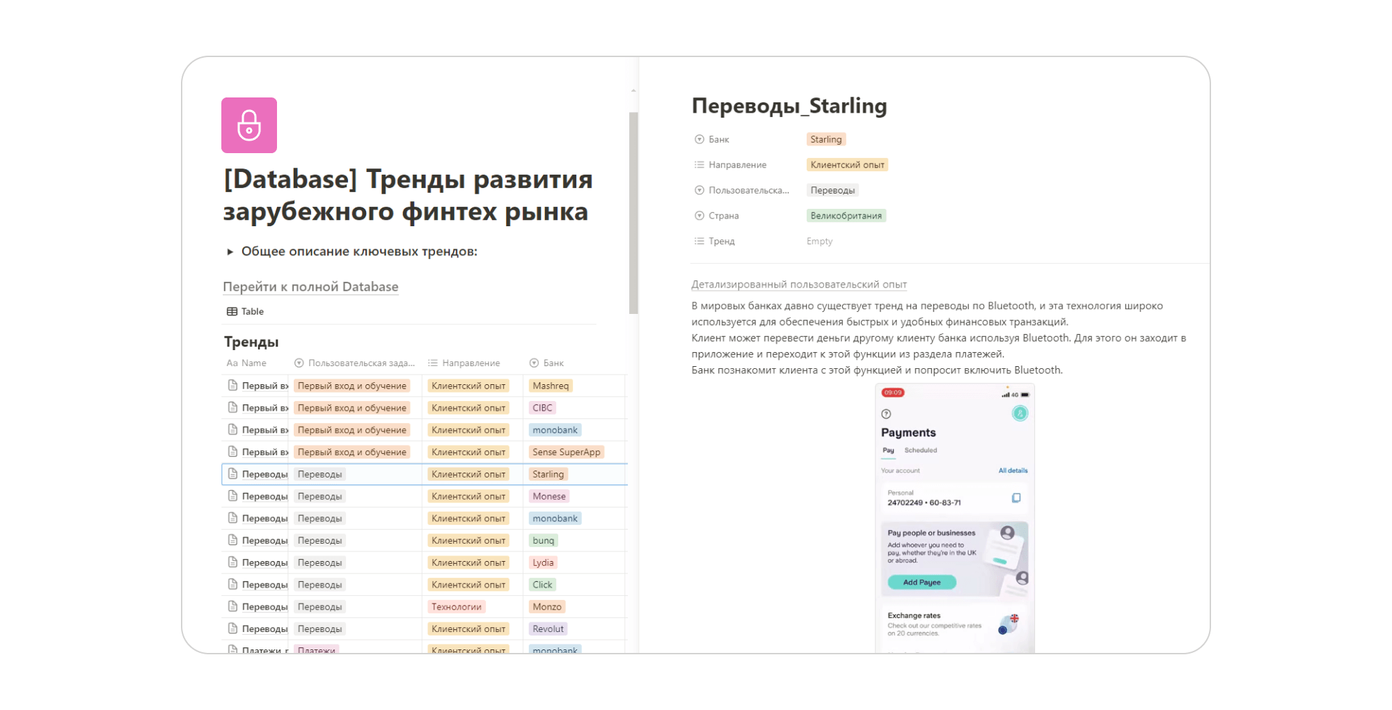
Task: Click the Empty 'Тренд' value field
Action: coord(819,242)
